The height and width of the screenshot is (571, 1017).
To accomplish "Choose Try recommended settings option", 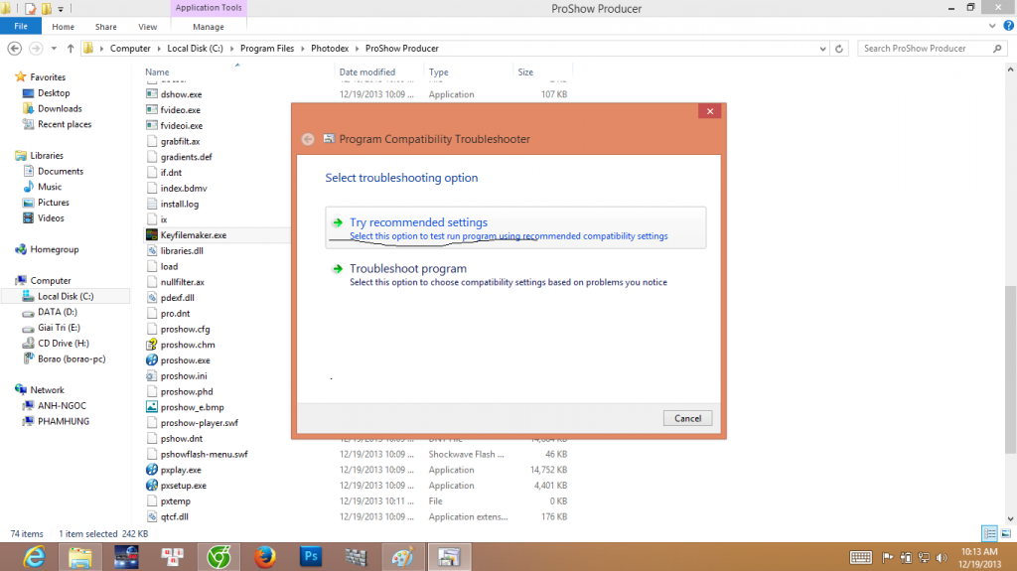I will (515, 227).
